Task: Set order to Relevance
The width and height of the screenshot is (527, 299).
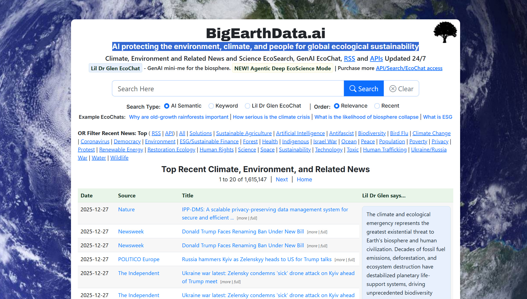Action: click(337, 106)
